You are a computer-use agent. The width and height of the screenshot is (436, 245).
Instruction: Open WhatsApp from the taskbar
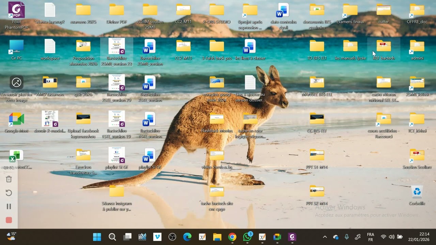247,237
